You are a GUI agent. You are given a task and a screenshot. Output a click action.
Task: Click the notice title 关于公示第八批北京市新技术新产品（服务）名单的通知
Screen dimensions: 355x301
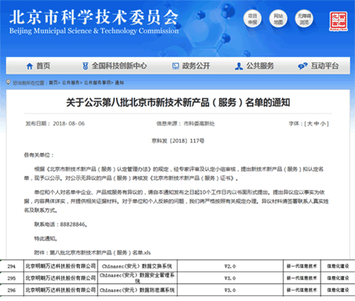point(177,102)
